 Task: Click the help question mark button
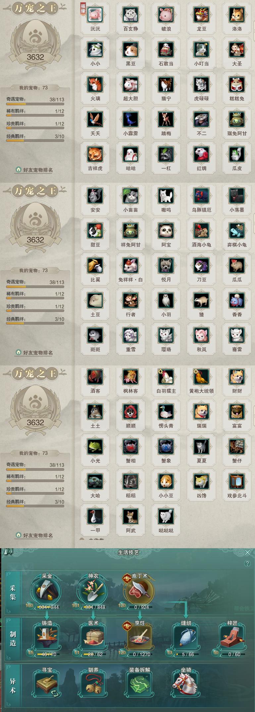click(247, 563)
